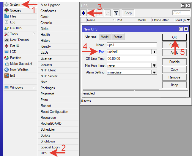Click the Make Supout.rif icon
This screenshot has width=192, height=157.
(x=7, y=64)
